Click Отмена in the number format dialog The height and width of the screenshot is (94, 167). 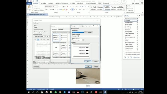pyautogui.click(x=96, y=61)
